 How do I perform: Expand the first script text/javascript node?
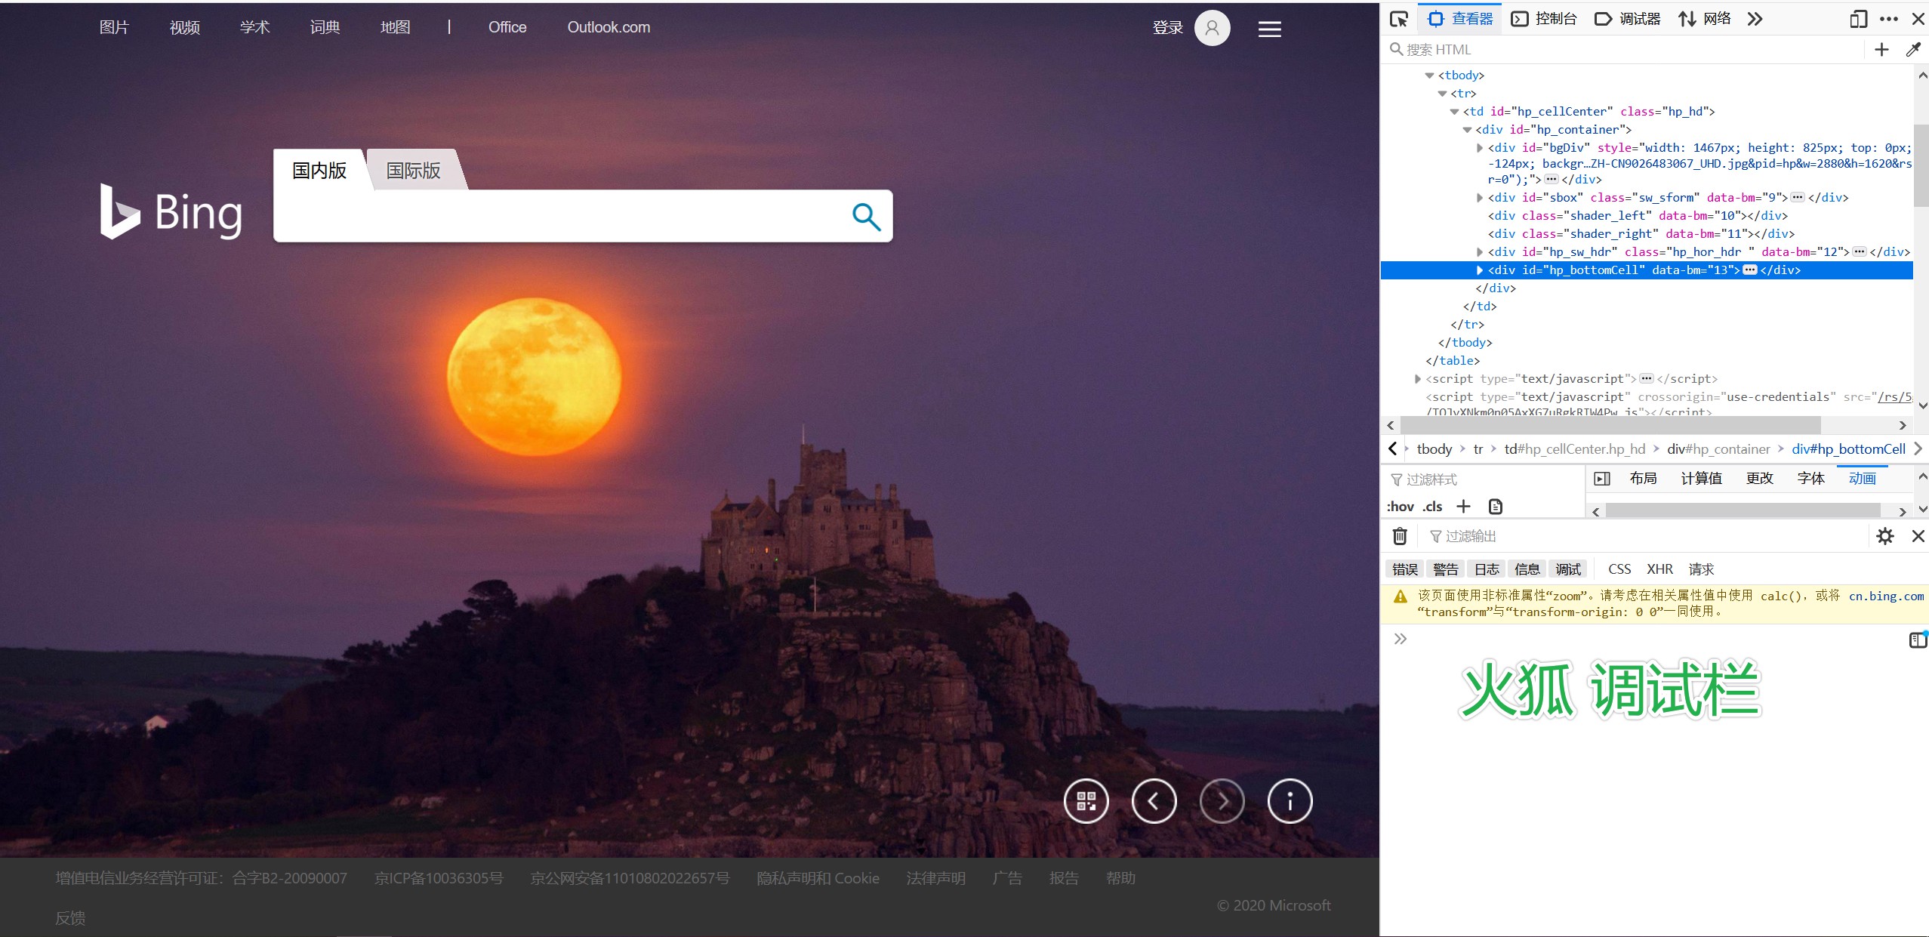click(x=1417, y=379)
